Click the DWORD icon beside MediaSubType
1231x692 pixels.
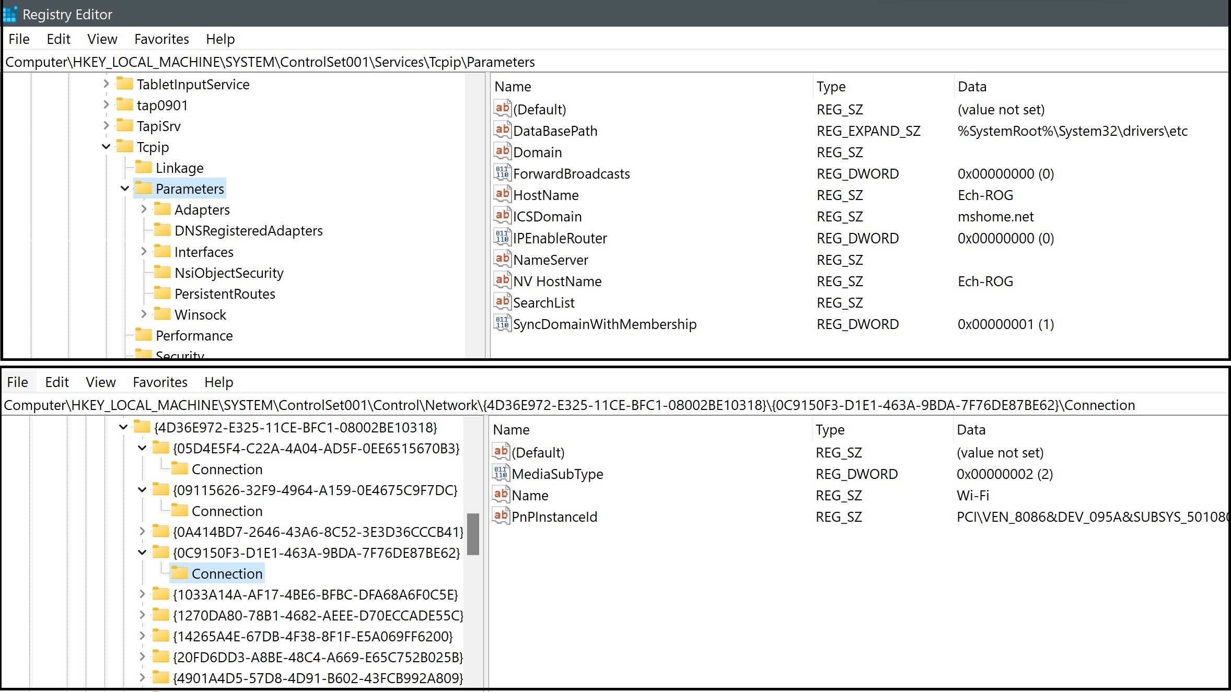[x=501, y=473]
